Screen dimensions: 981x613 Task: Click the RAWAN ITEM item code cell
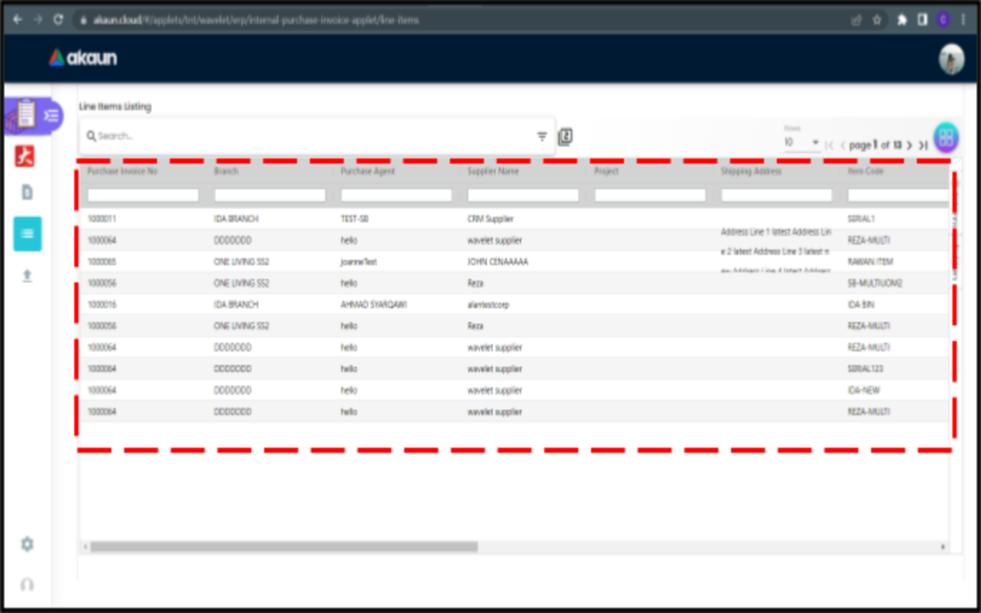pos(870,262)
